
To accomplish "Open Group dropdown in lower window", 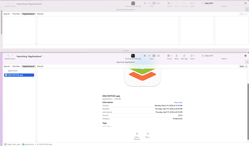I will 170,56.
